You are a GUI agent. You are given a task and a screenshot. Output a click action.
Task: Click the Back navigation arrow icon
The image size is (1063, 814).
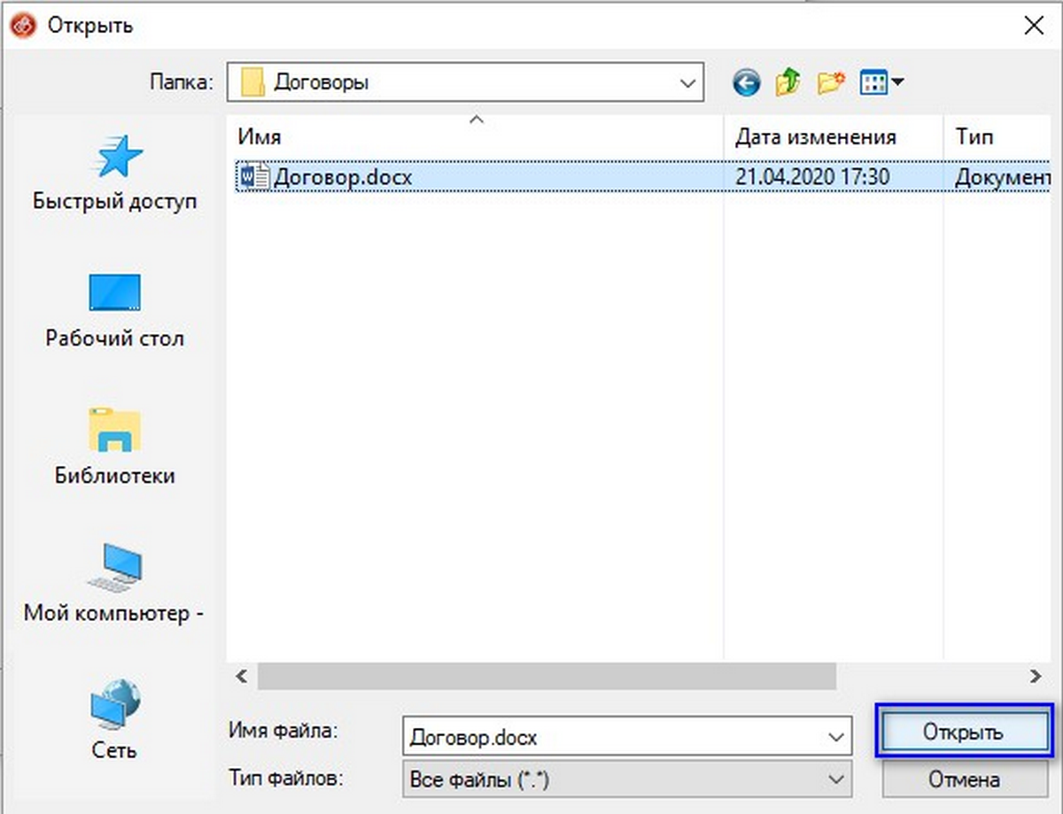pyautogui.click(x=746, y=84)
